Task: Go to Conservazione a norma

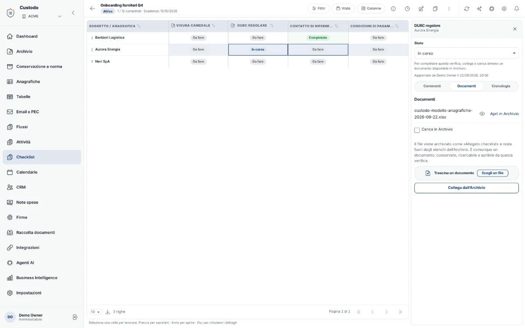Action: click(x=42, y=66)
